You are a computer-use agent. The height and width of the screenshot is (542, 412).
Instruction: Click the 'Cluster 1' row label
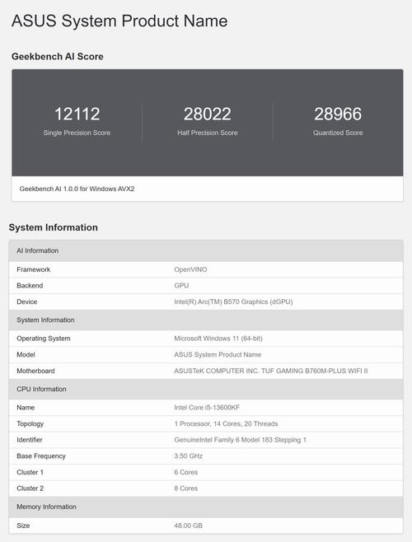tap(30, 473)
